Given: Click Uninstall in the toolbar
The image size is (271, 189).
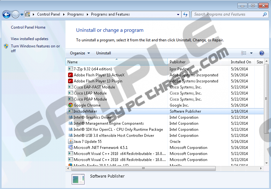Looking at the screenshot, I should pos(104,53).
